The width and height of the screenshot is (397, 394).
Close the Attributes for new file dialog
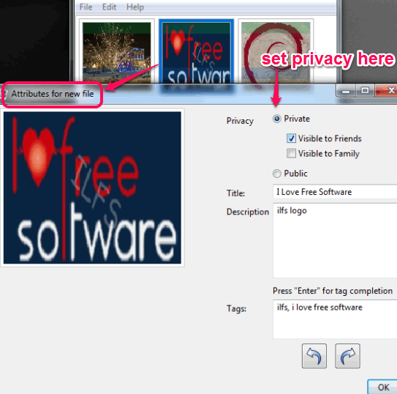[387, 91]
